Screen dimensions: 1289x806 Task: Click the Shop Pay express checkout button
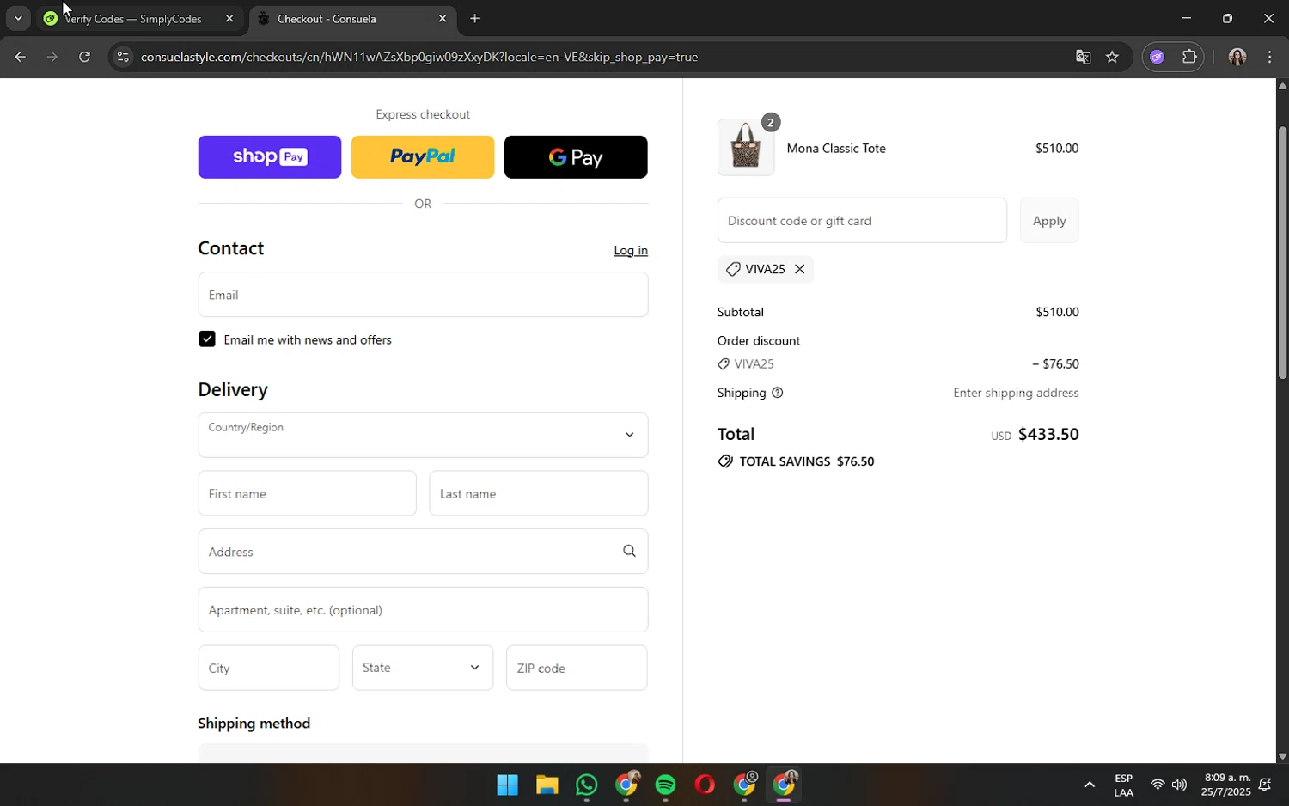click(269, 157)
